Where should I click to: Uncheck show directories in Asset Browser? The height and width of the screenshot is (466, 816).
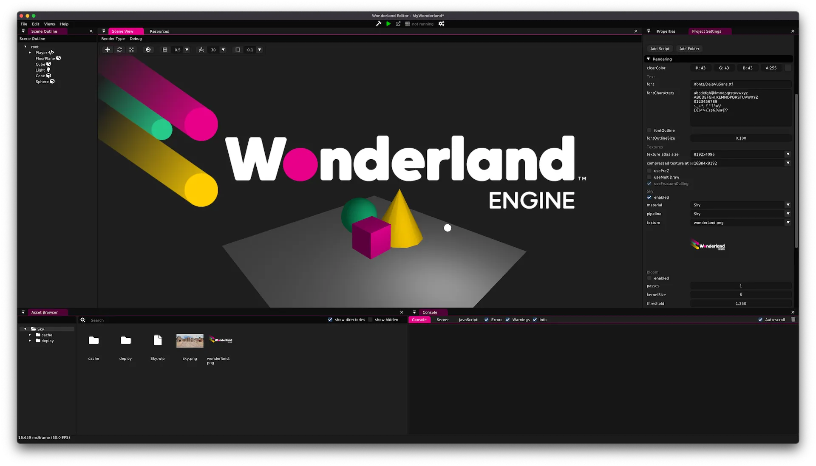(x=330, y=320)
